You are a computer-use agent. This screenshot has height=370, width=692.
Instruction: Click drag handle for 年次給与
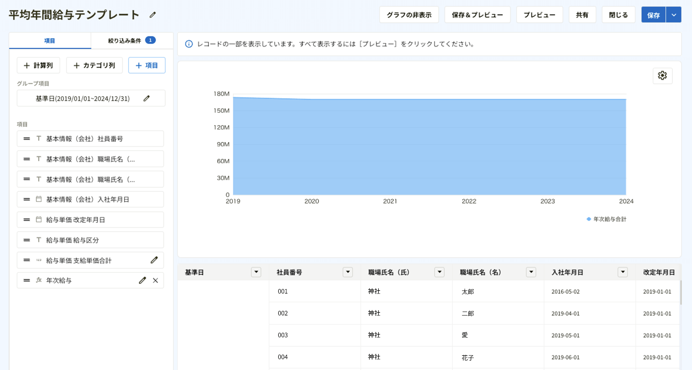tap(27, 280)
